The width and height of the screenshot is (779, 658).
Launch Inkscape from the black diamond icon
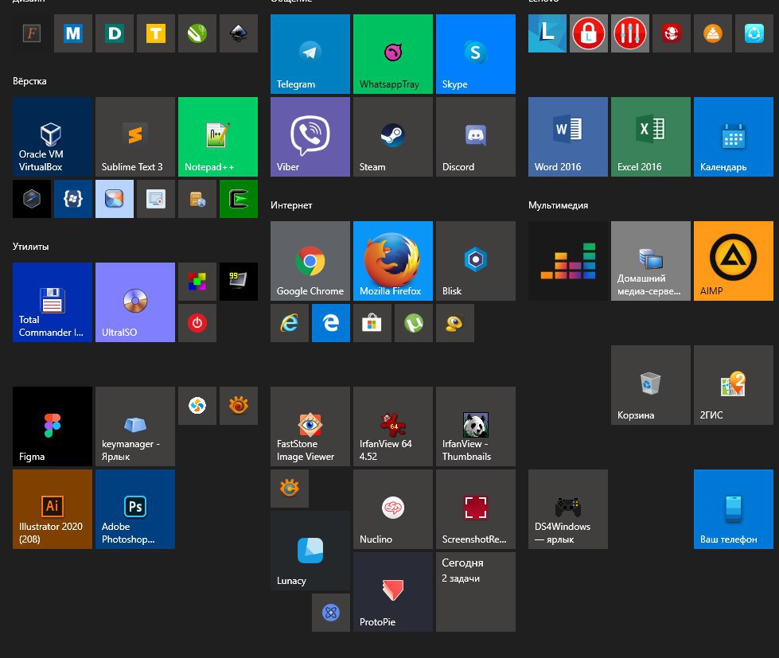239,33
